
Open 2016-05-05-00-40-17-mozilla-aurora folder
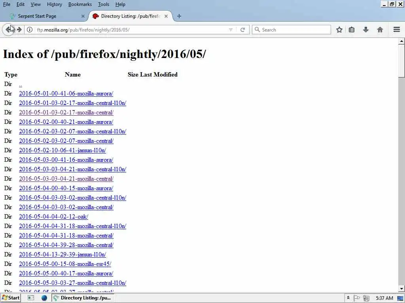point(66,274)
